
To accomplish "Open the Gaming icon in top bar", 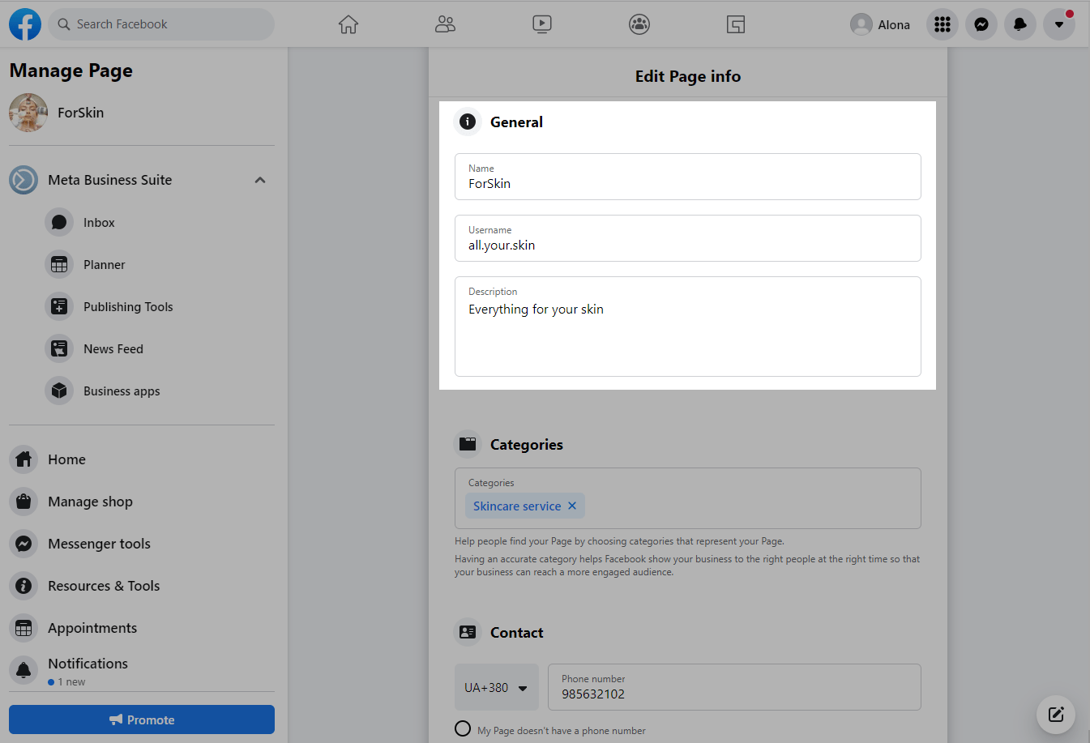I will (x=736, y=24).
